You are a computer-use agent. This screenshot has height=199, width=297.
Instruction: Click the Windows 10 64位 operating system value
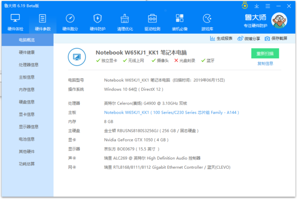[134, 89]
